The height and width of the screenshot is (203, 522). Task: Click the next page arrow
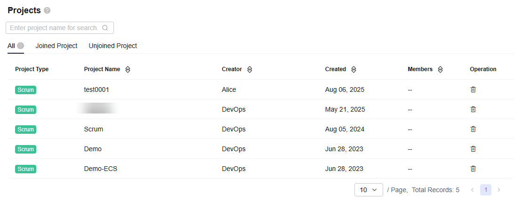coord(499,190)
